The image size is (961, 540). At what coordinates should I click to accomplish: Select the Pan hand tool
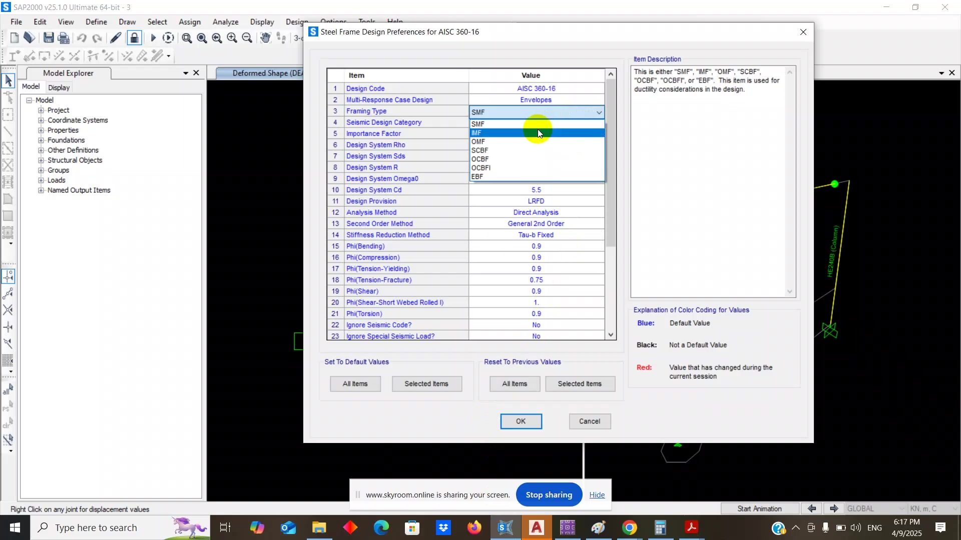265,38
